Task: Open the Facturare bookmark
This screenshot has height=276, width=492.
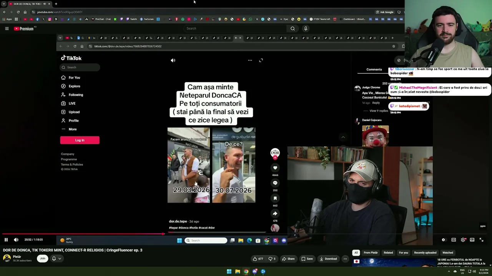Action: point(147,19)
